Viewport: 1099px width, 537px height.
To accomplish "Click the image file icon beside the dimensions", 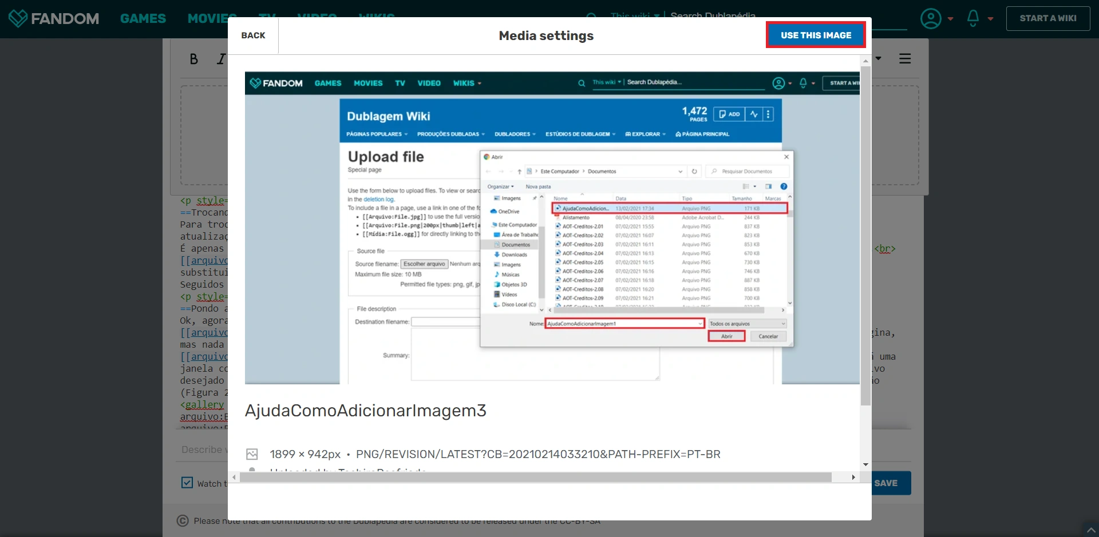I will tap(252, 454).
